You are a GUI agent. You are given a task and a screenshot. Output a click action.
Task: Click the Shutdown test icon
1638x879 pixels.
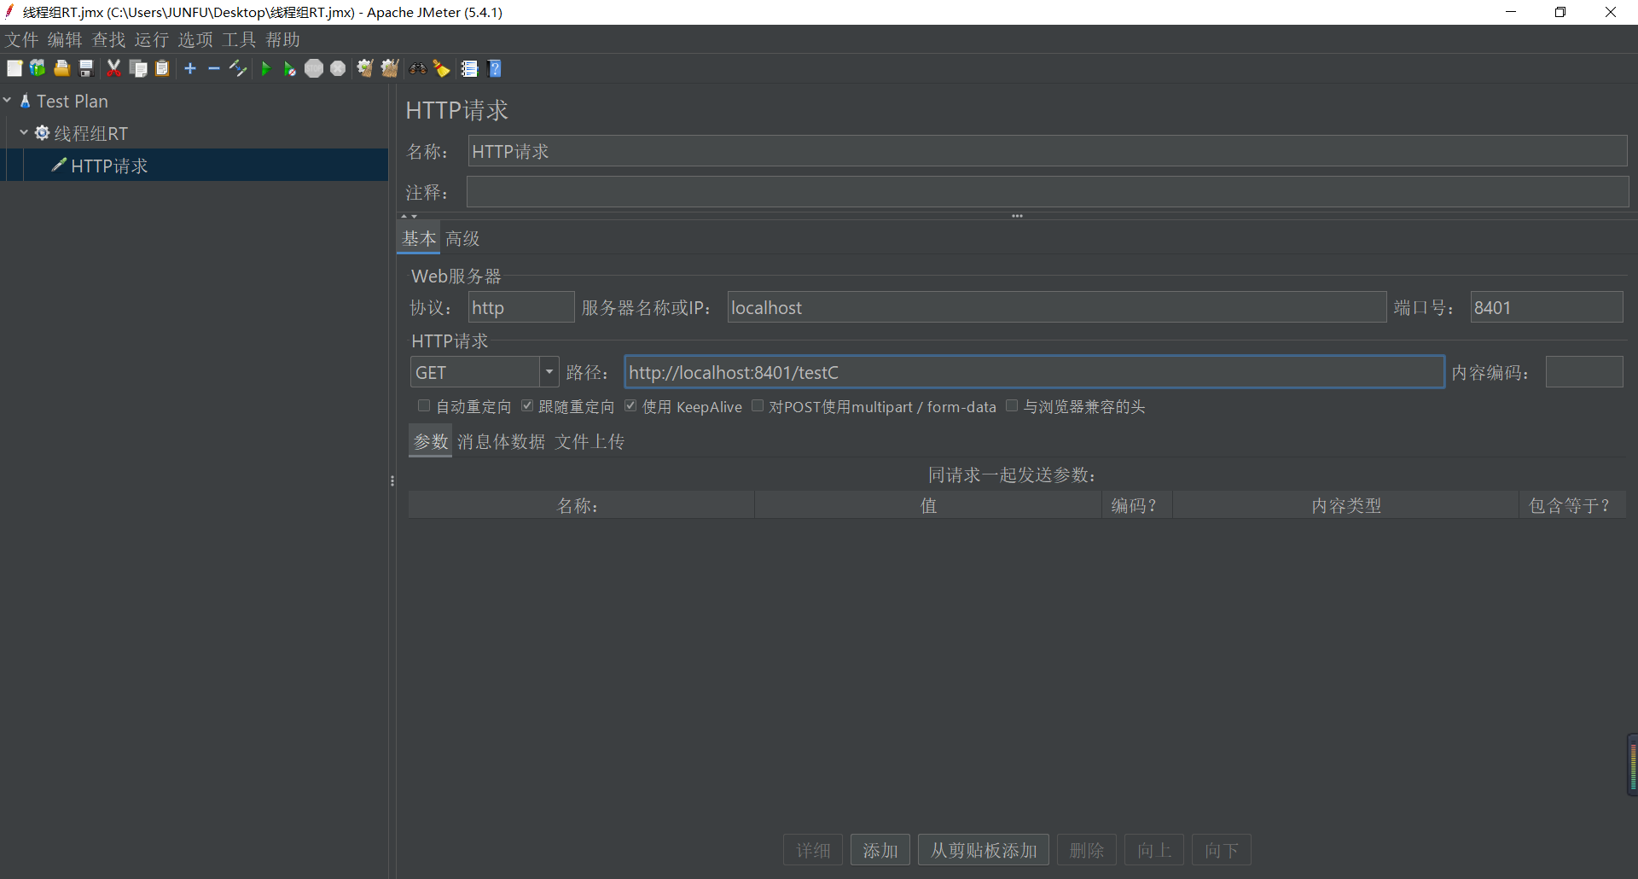pos(338,68)
